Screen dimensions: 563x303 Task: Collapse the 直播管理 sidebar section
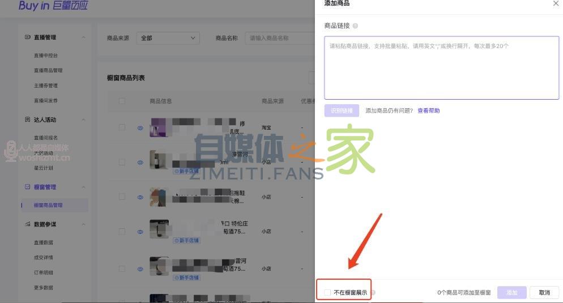pos(84,37)
